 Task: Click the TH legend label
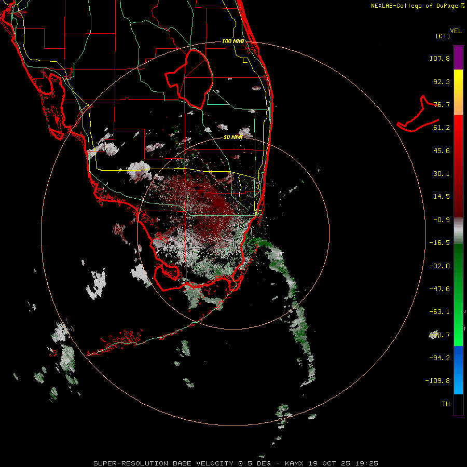[x=446, y=404]
